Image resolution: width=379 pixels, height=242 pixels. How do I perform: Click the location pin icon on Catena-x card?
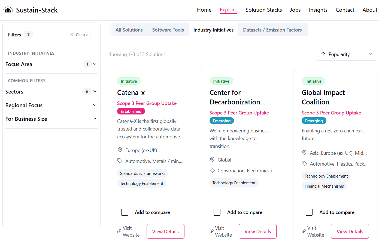tap(120, 150)
